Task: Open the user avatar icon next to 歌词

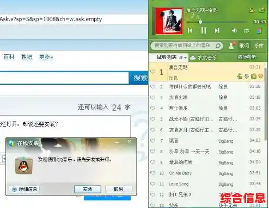Action: click(232, 46)
